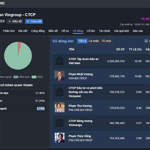Viewport: 150px width, 150px height.
Task: Click the share count 114,163,446
Action: point(117,138)
